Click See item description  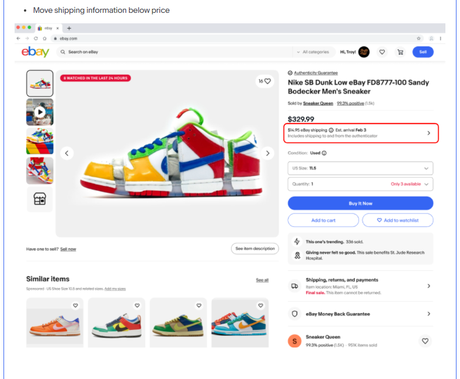tap(255, 248)
